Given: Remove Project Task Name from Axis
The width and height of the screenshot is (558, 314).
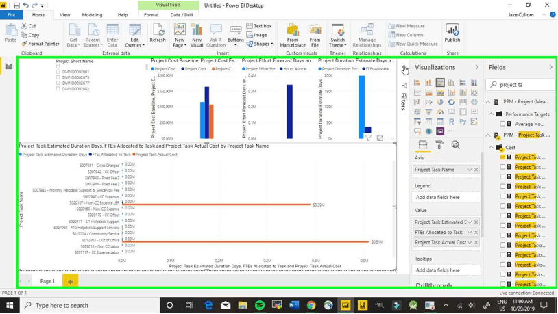Looking at the screenshot, I should pyautogui.click(x=476, y=170).
